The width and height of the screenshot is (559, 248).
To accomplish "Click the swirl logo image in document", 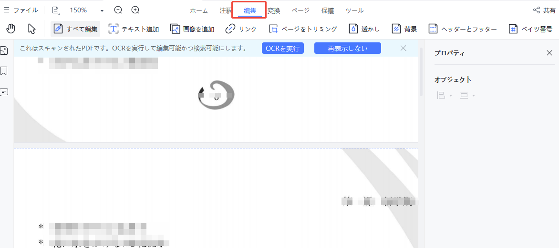I will 216,95.
